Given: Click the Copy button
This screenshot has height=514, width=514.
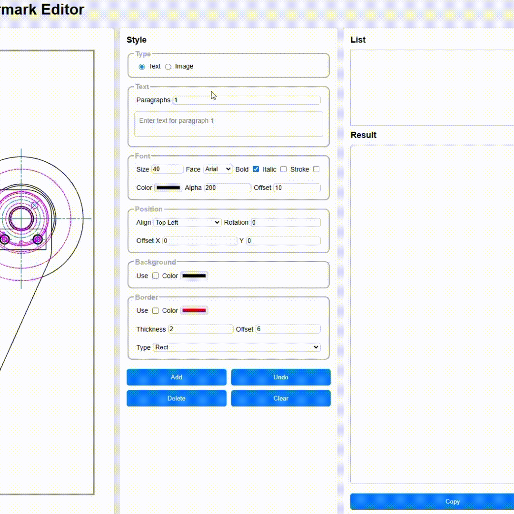Looking at the screenshot, I should point(452,501).
